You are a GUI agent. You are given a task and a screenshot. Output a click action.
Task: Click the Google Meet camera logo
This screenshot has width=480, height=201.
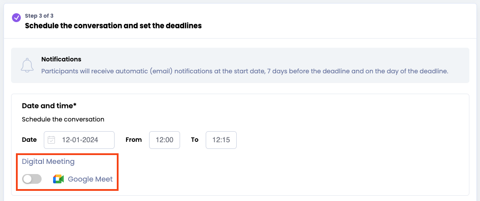pyautogui.click(x=58, y=179)
